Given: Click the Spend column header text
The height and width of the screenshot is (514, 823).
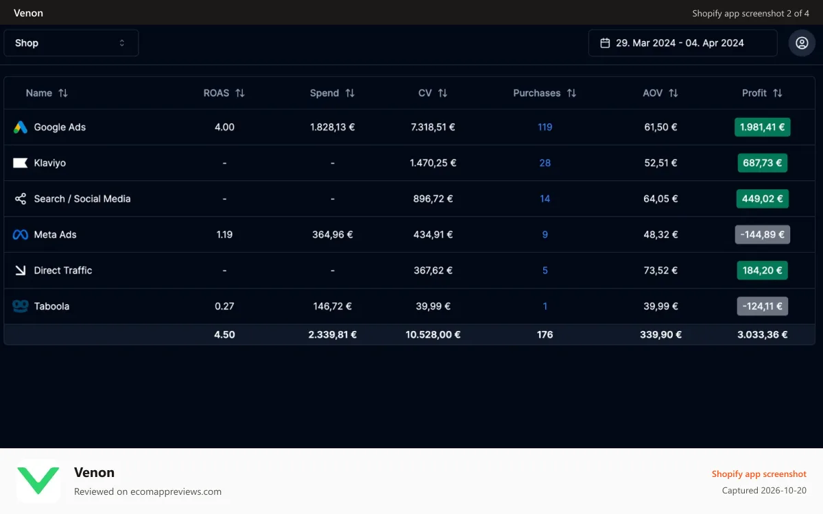Looking at the screenshot, I should pyautogui.click(x=324, y=93).
